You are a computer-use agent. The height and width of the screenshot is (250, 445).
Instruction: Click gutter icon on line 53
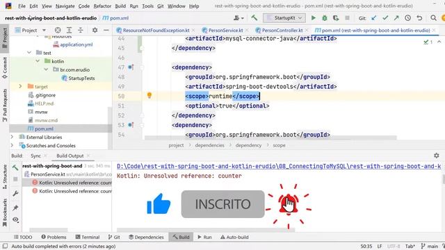click(131, 125)
